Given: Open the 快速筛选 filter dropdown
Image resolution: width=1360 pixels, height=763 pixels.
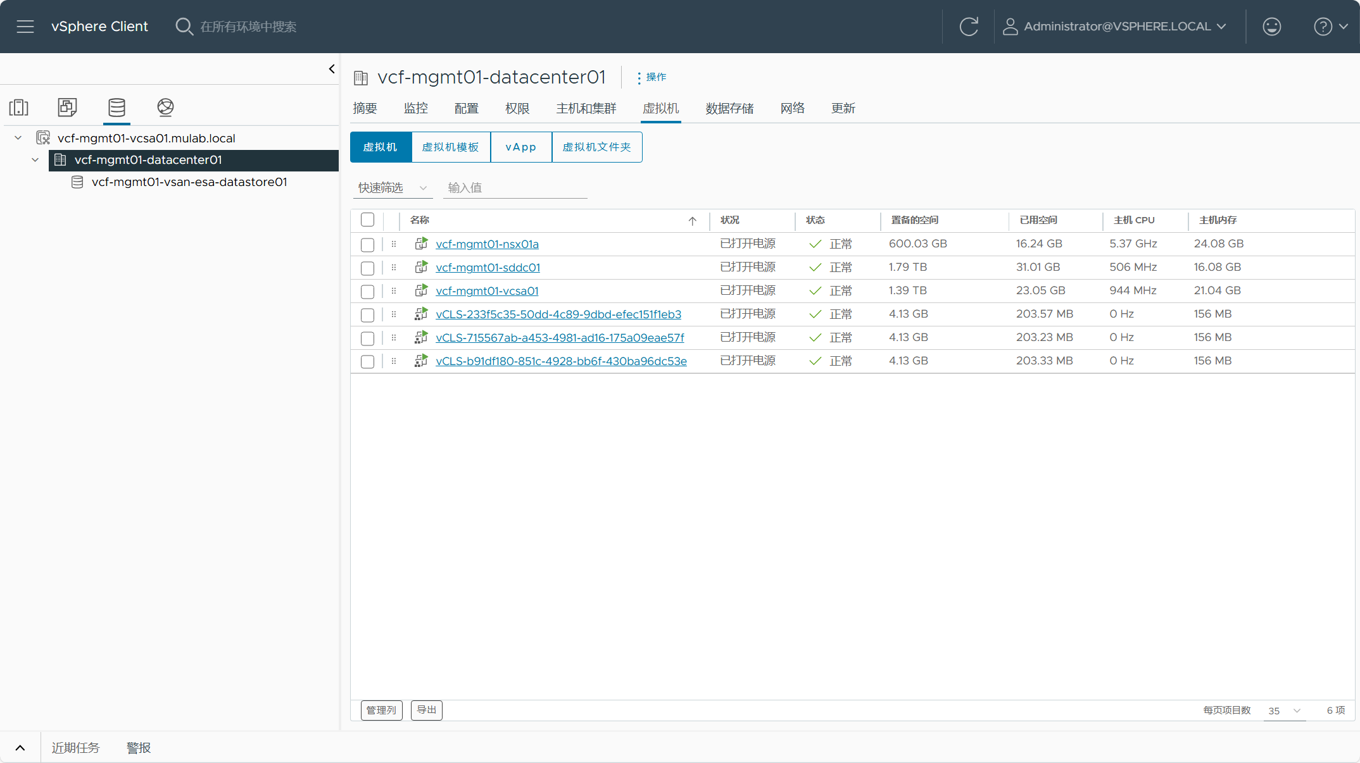Looking at the screenshot, I should coord(393,188).
